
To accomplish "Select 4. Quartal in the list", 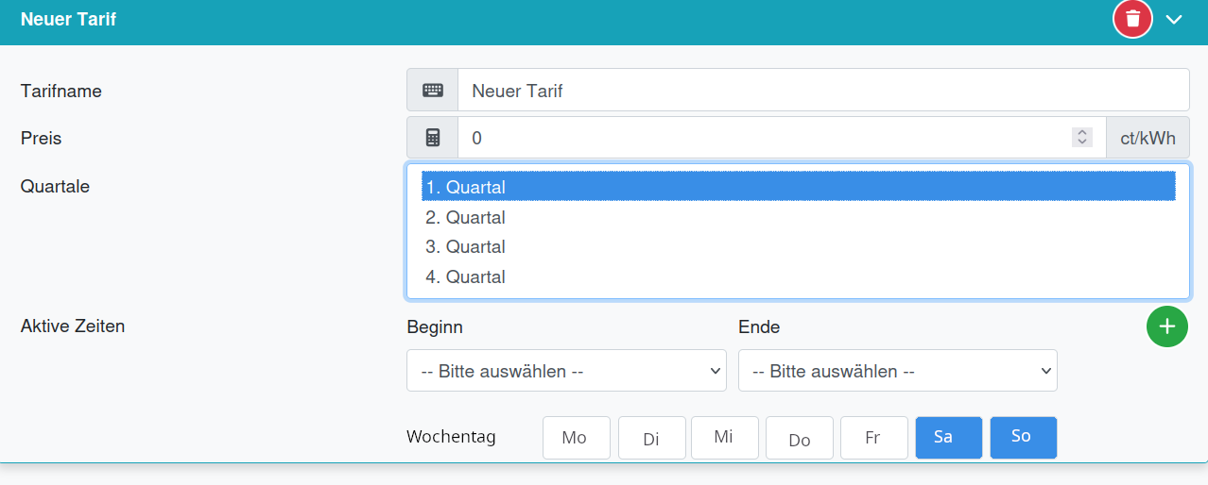I will click(x=798, y=277).
